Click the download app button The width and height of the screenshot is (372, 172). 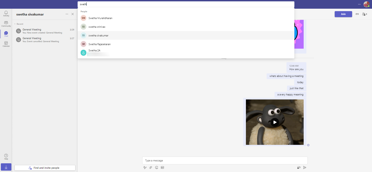pyautogui.click(x=6, y=167)
